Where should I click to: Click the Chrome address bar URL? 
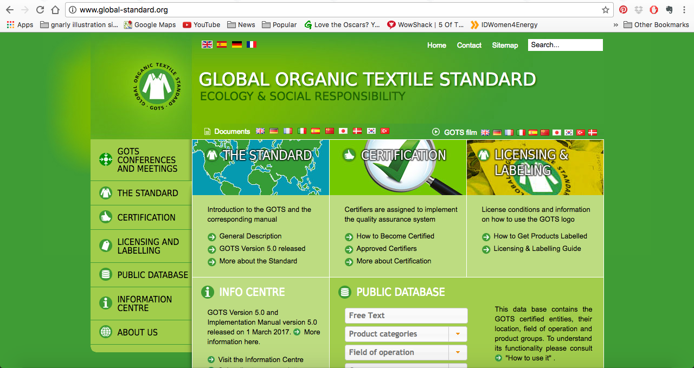coord(124,10)
